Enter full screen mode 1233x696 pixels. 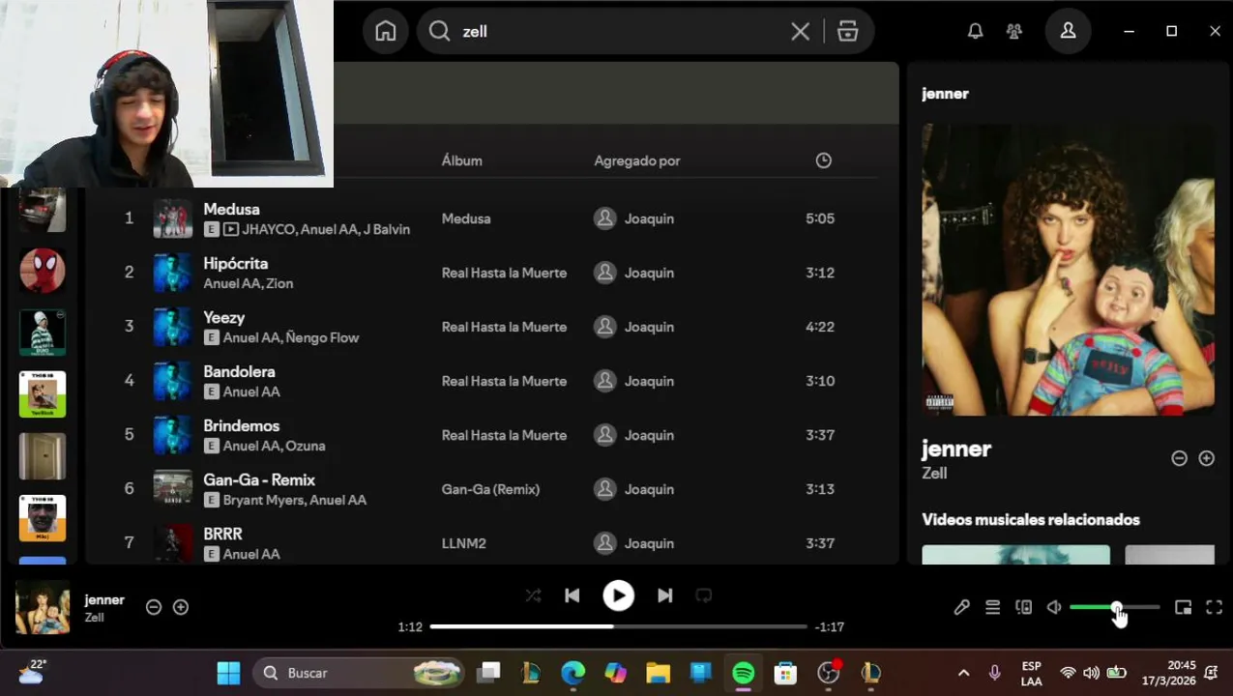pos(1214,607)
